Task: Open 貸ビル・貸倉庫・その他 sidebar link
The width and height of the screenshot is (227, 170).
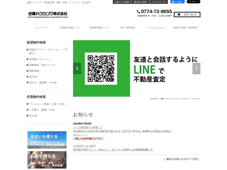Action: [43, 82]
